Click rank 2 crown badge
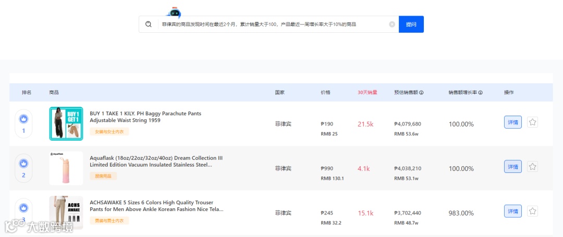This screenshot has width=563, height=237. pyautogui.click(x=23, y=164)
